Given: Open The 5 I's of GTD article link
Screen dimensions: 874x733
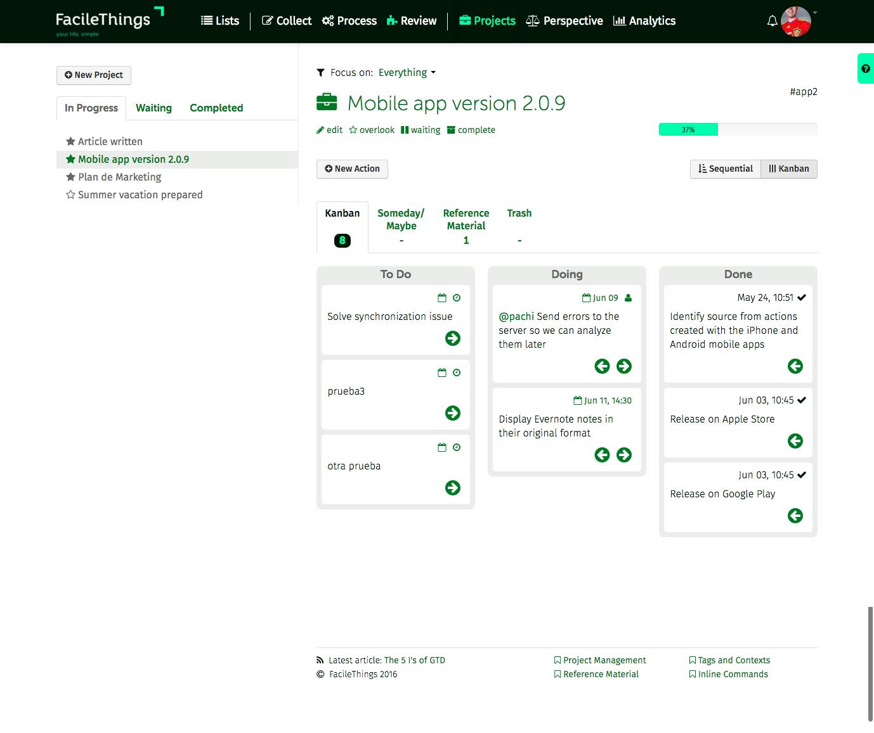Looking at the screenshot, I should tap(414, 660).
